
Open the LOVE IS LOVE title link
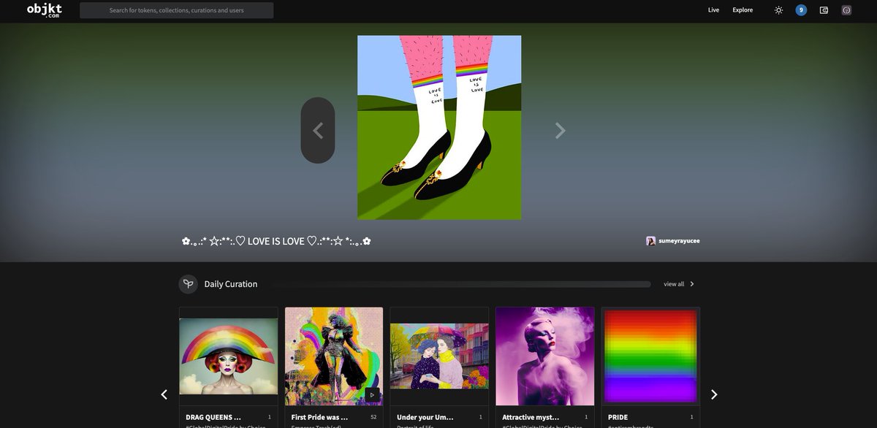click(x=276, y=240)
